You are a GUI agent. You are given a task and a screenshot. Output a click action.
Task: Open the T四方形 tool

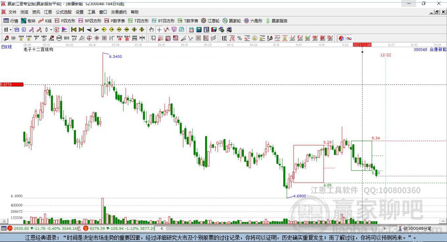coord(138,21)
